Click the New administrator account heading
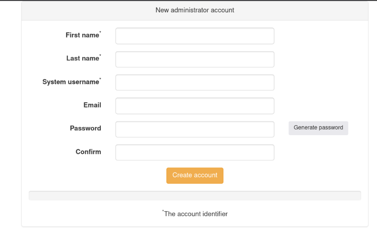 click(x=194, y=10)
